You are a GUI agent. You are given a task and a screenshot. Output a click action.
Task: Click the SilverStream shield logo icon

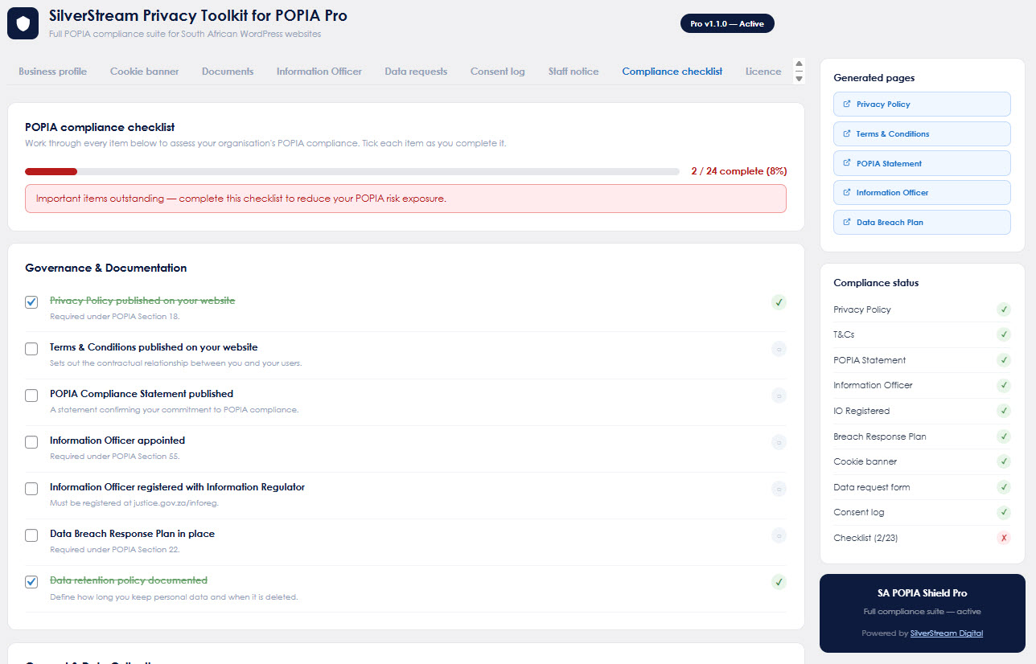point(23,23)
